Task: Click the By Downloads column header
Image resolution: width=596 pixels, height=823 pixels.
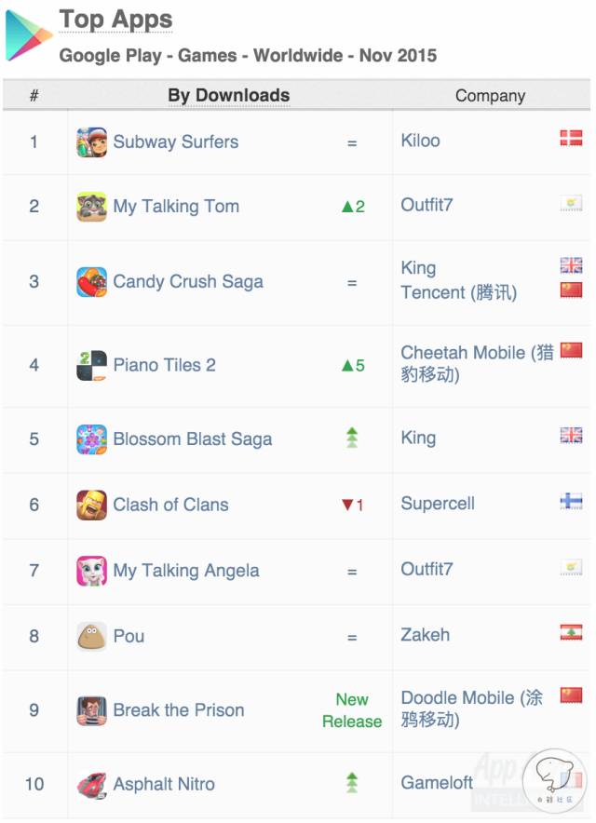Action: click(229, 95)
